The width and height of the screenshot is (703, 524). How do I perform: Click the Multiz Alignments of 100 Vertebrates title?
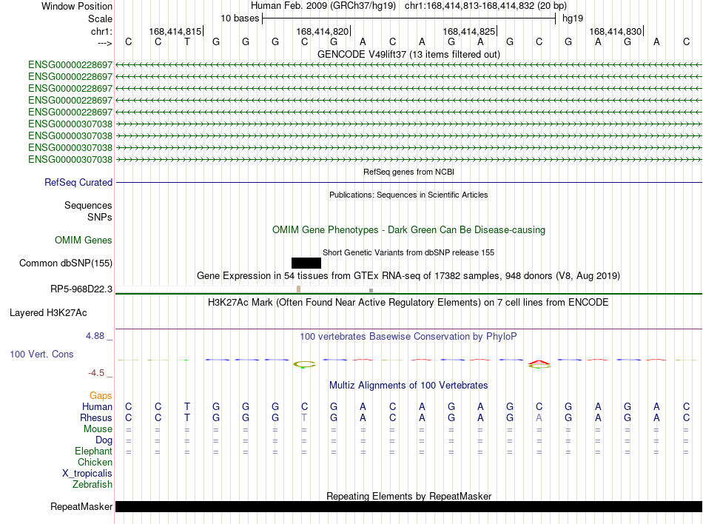point(408,385)
